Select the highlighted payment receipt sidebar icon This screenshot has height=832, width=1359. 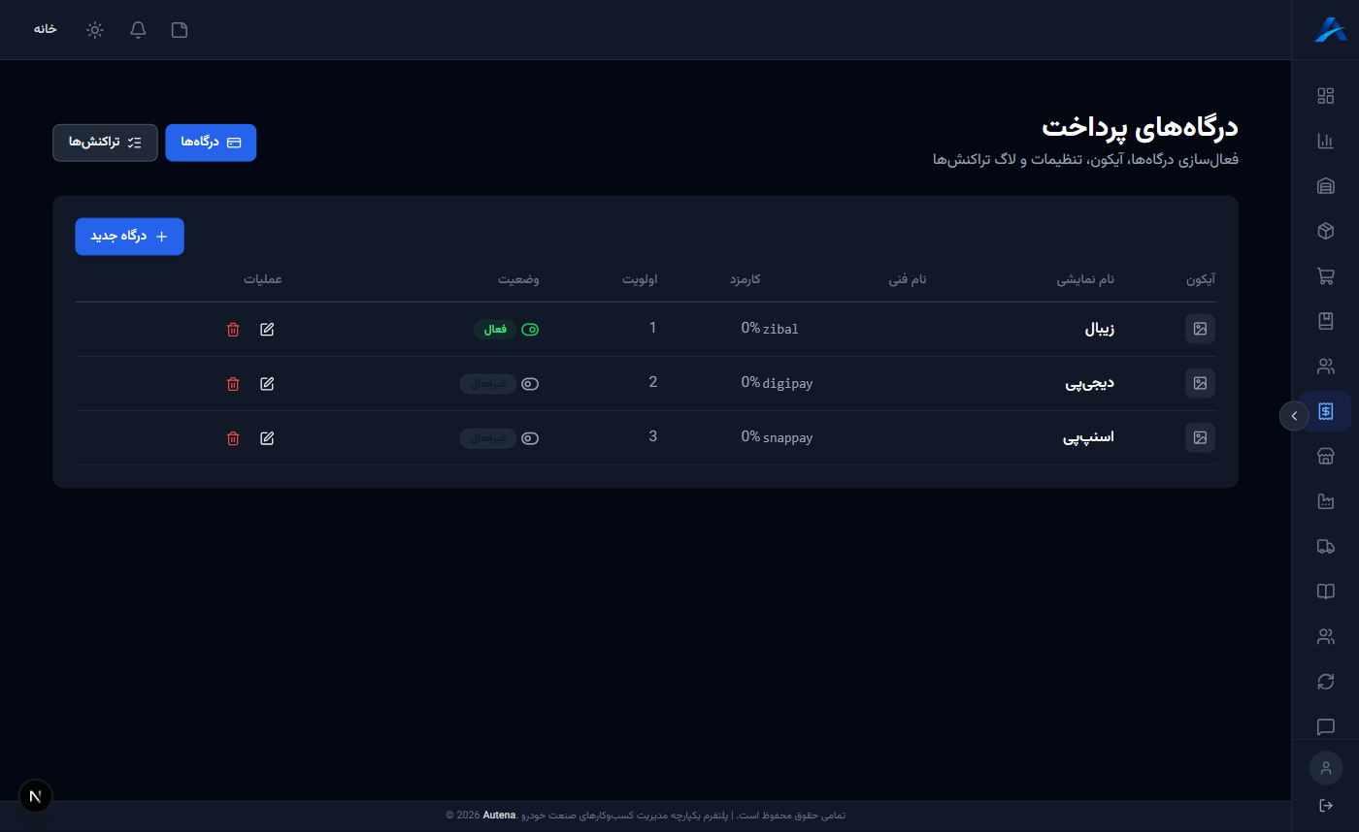[1325, 412]
